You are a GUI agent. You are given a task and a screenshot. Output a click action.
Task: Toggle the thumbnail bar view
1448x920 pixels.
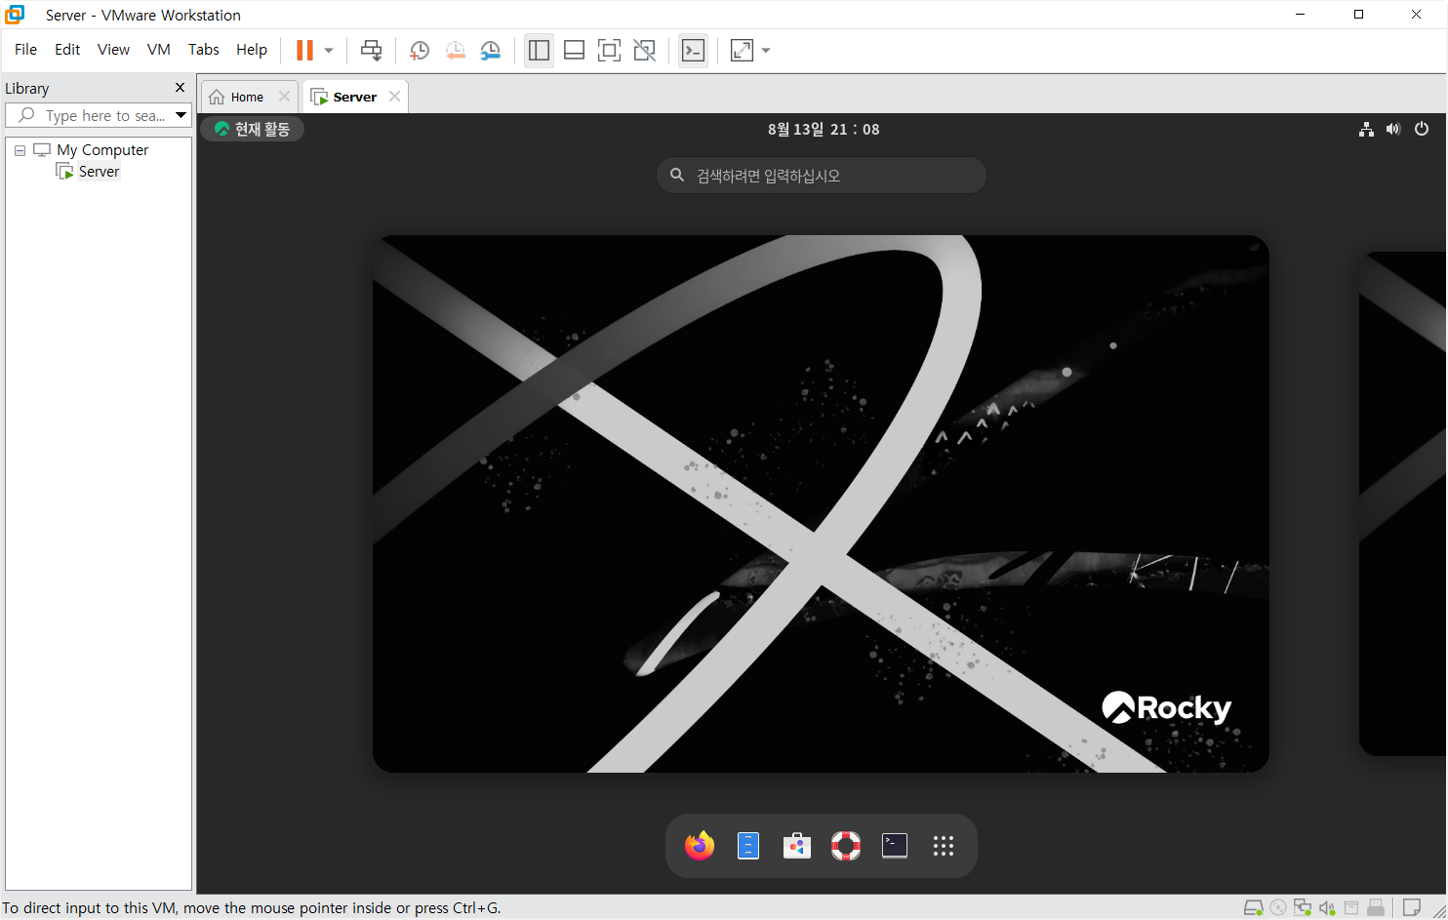point(575,50)
